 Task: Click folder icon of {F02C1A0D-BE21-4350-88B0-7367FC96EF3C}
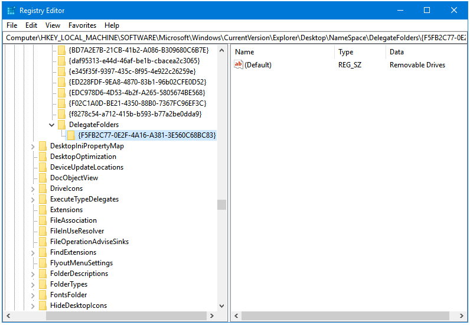coord(61,103)
